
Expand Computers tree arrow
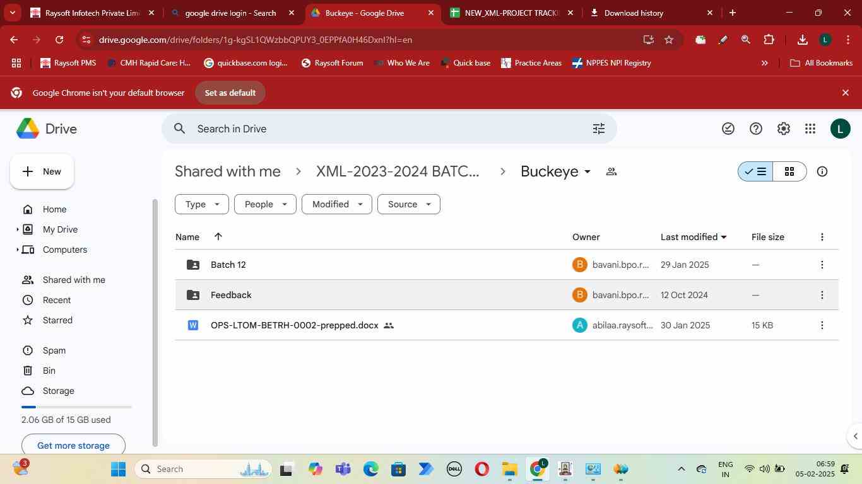click(x=18, y=250)
